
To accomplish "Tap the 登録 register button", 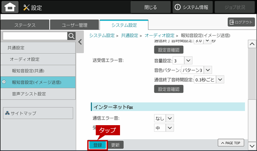I will [98, 145].
